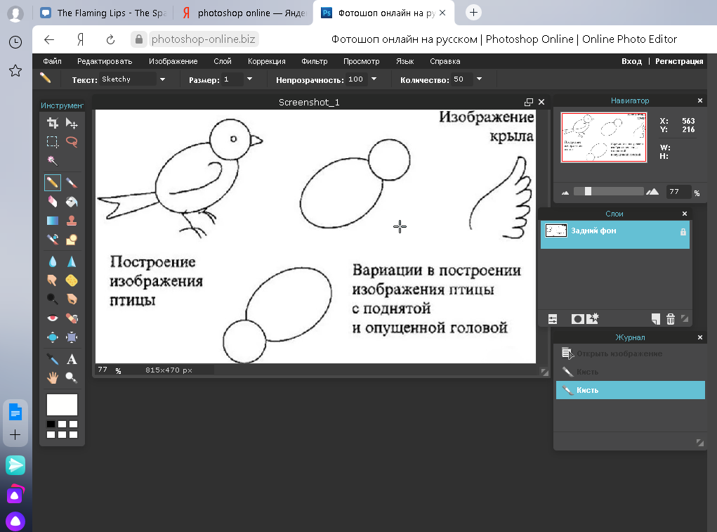Select the Type tool
This screenshot has width=717, height=532.
click(x=71, y=359)
